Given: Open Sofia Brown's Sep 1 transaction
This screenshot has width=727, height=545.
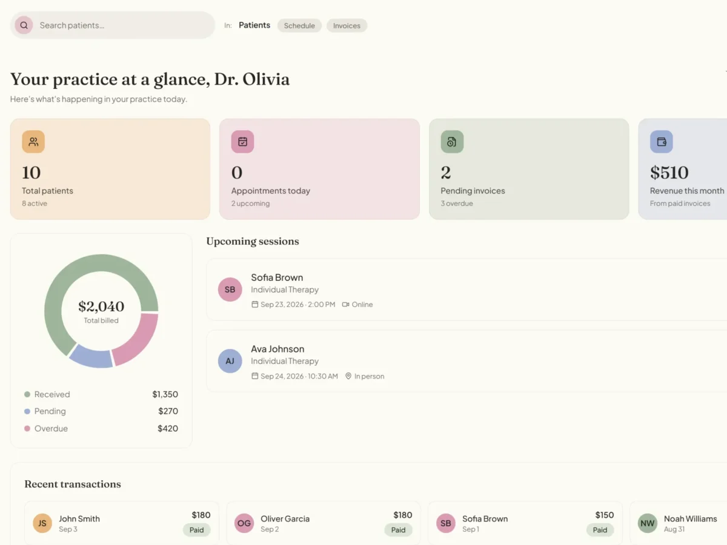Looking at the screenshot, I should tap(525, 523).
